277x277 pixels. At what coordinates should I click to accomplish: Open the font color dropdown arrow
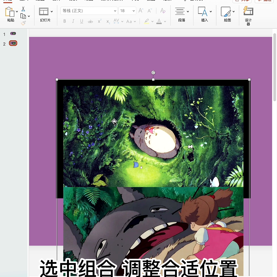coord(165,22)
